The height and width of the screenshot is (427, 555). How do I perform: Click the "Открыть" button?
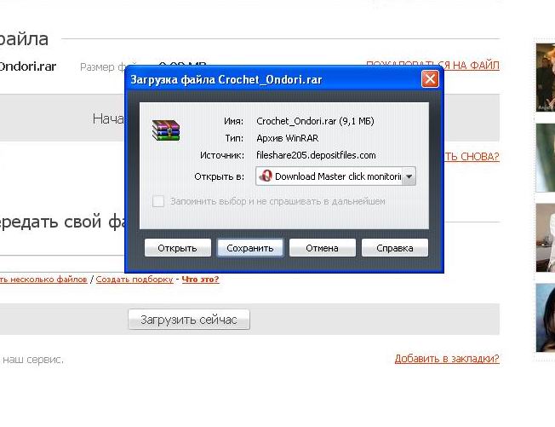pos(178,248)
